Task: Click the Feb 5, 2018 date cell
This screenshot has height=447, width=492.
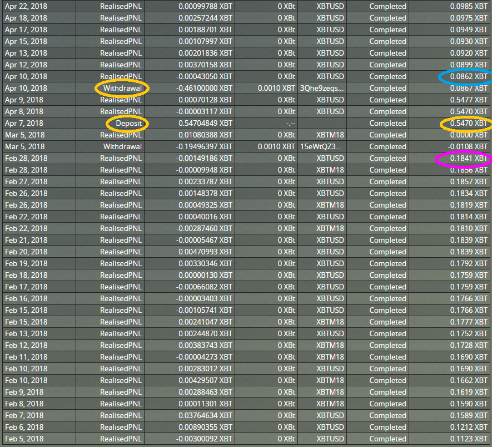Action: (x=24, y=439)
